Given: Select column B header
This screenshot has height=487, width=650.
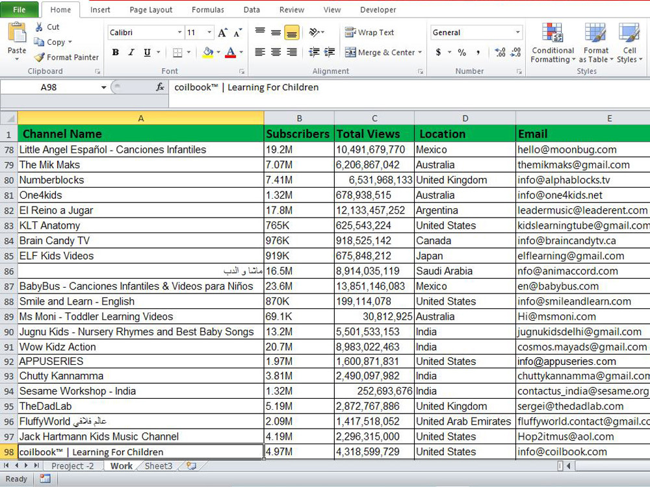Looking at the screenshot, I should (299, 118).
